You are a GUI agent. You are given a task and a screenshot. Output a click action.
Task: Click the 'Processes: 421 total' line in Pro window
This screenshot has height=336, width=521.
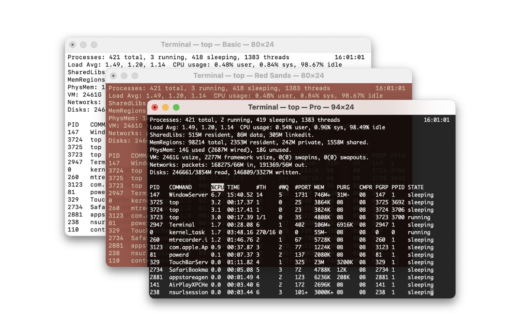[x=245, y=120]
